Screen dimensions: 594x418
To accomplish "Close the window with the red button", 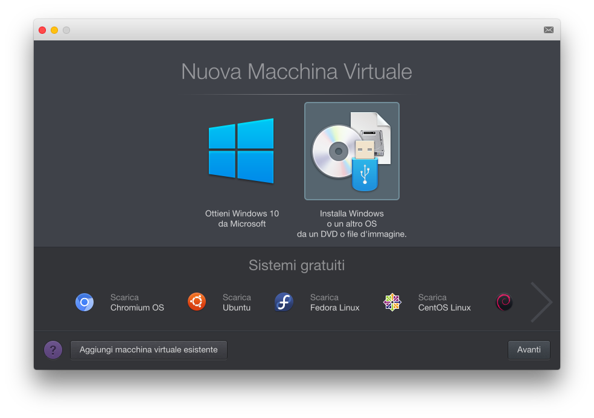I will coord(42,30).
